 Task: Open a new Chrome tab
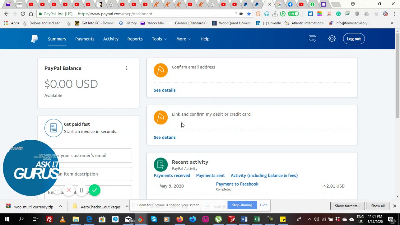(x=336, y=4)
